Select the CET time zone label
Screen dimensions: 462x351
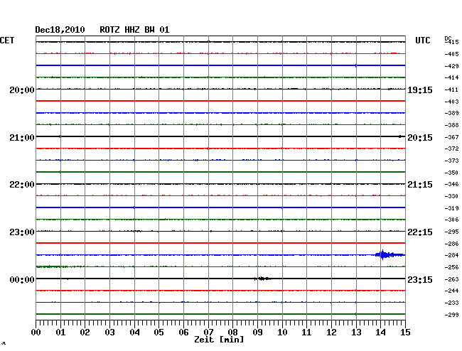(7, 40)
